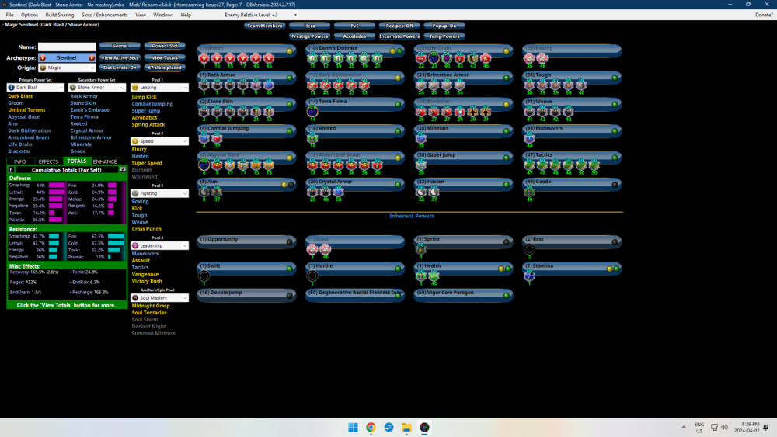This screenshot has height=437, width=777.
Task: Click Life Drain's slot numbered 40
Action: point(447,58)
